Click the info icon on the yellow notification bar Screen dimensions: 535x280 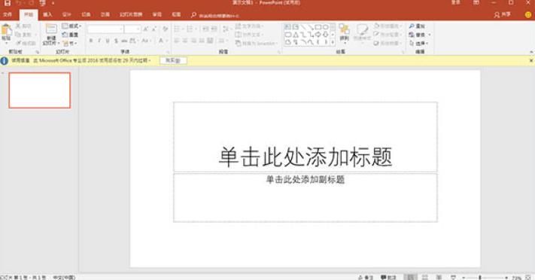click(x=4, y=61)
